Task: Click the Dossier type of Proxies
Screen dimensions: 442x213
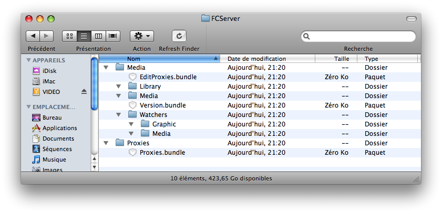Action: [376, 143]
